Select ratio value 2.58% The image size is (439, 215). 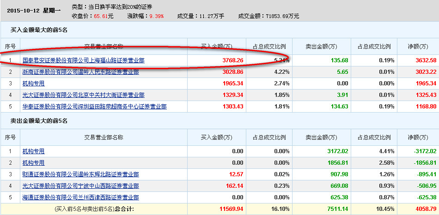click(x=387, y=163)
